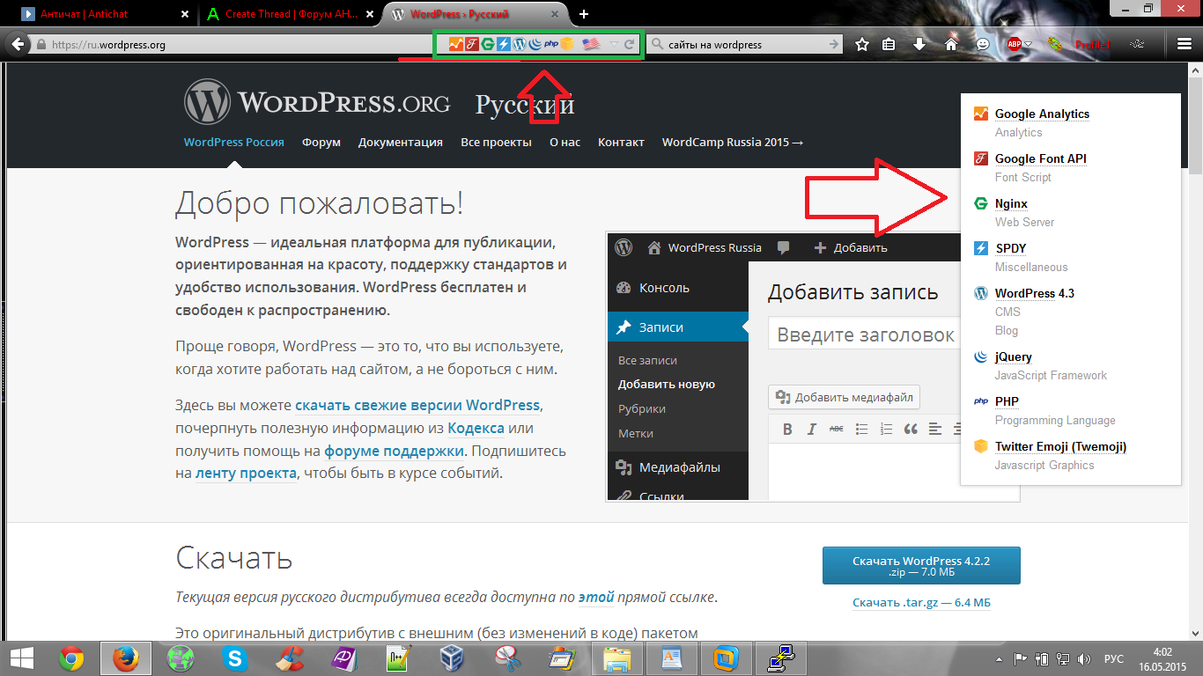1203x676 pixels.
Task: Open the Контакт nav item
Action: pyautogui.click(x=621, y=142)
